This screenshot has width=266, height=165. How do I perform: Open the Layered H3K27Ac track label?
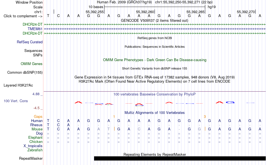tap(18, 85)
